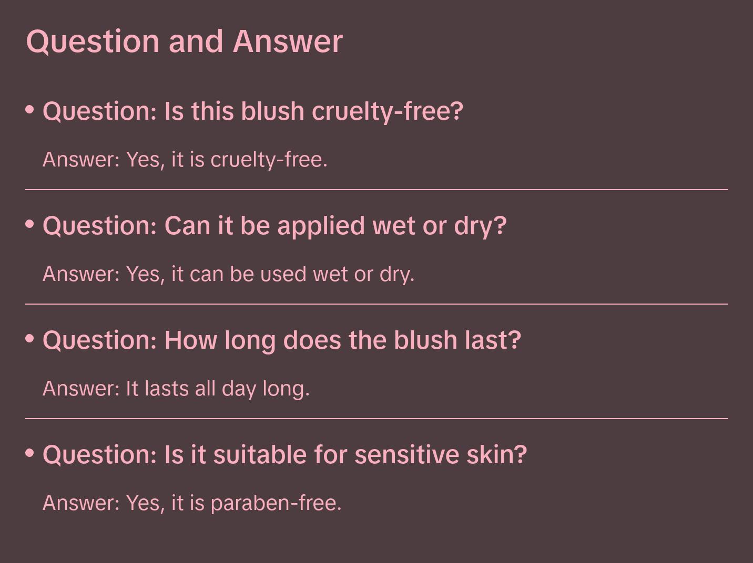
Task: Select the "How long does the blush last?" question
Action: pos(281,340)
